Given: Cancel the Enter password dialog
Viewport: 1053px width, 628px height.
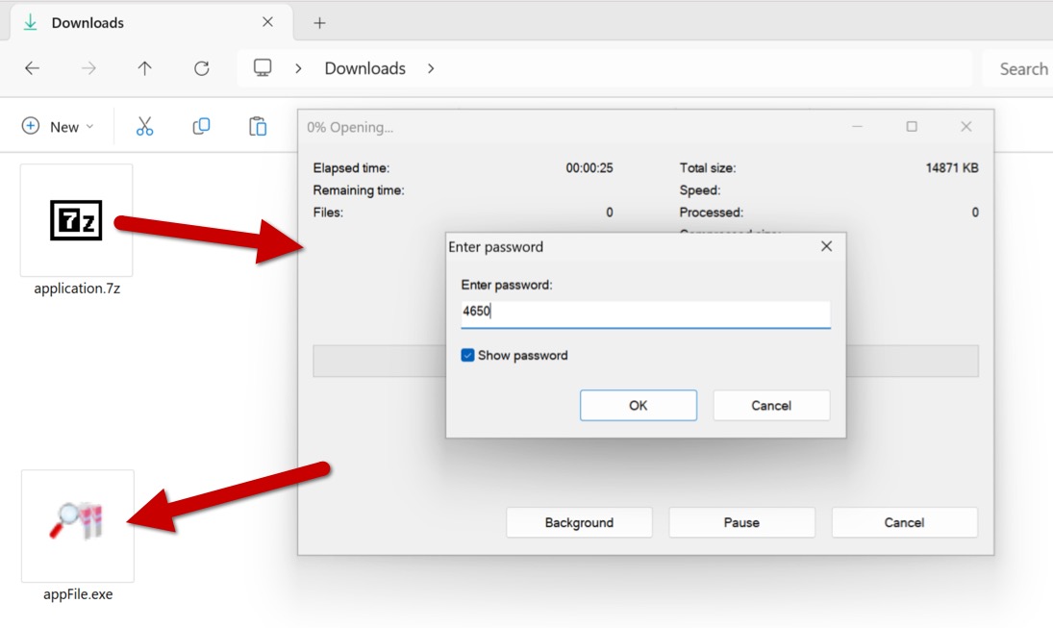Looking at the screenshot, I should tap(770, 406).
